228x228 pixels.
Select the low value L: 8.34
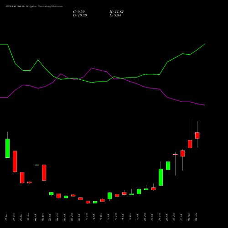click(x=115, y=16)
